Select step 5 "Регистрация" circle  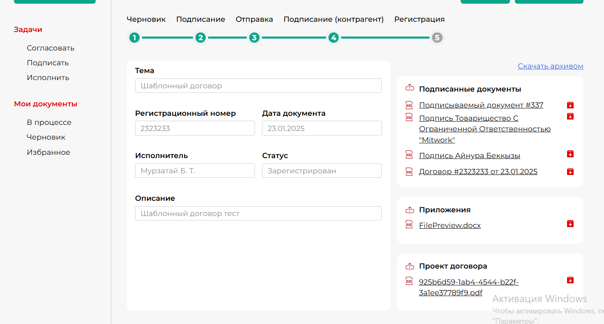[x=437, y=38]
